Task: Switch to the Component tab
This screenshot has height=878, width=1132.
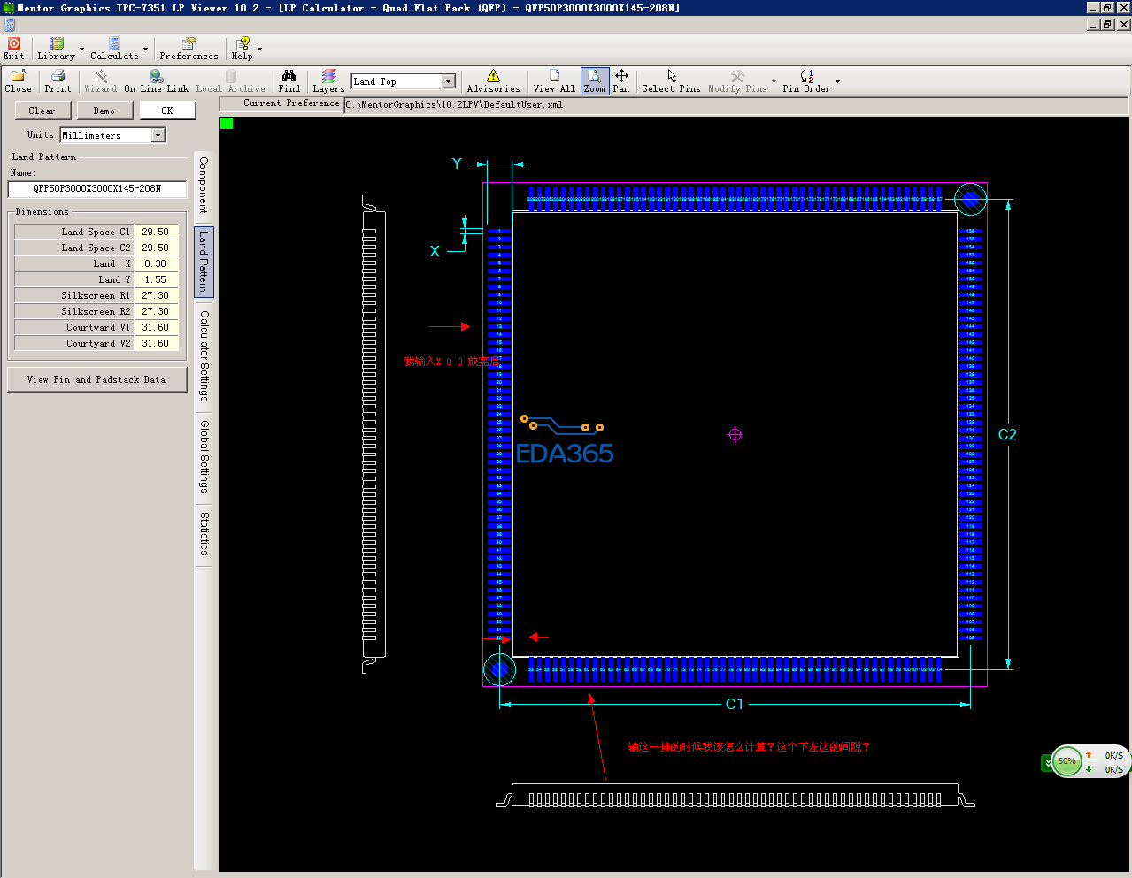Action: click(204, 185)
